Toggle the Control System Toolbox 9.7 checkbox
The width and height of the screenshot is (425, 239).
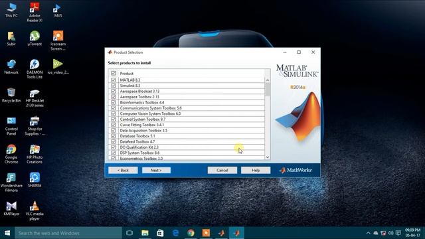click(114, 119)
